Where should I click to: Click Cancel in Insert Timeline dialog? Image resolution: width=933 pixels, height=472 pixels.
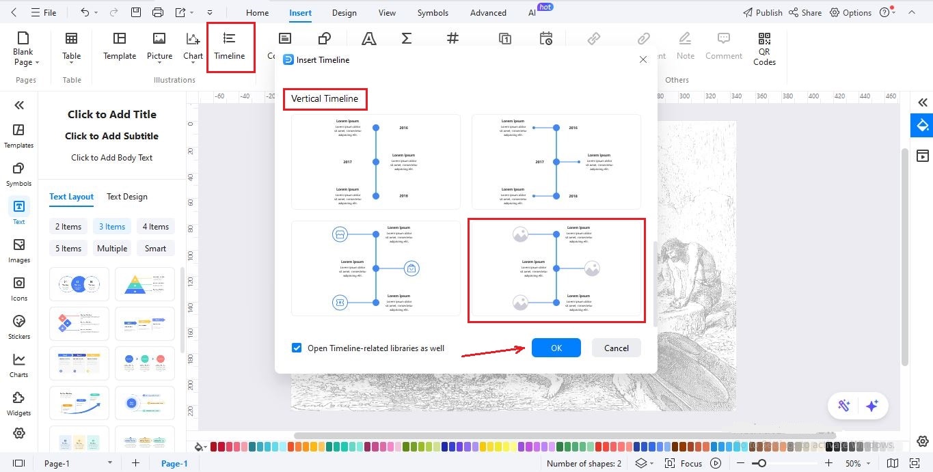[617, 348]
